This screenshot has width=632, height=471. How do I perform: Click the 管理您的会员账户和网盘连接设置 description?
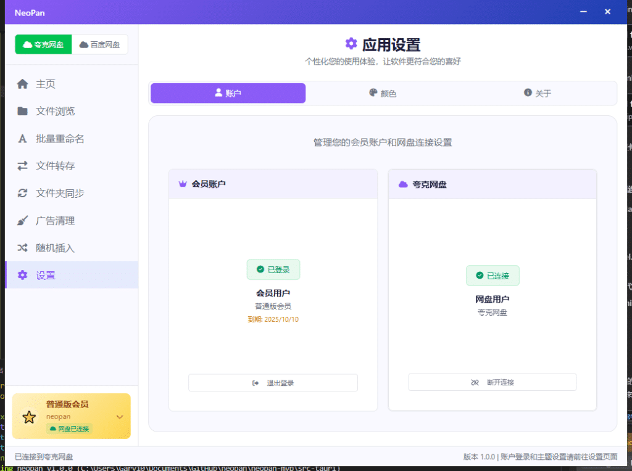(x=383, y=142)
